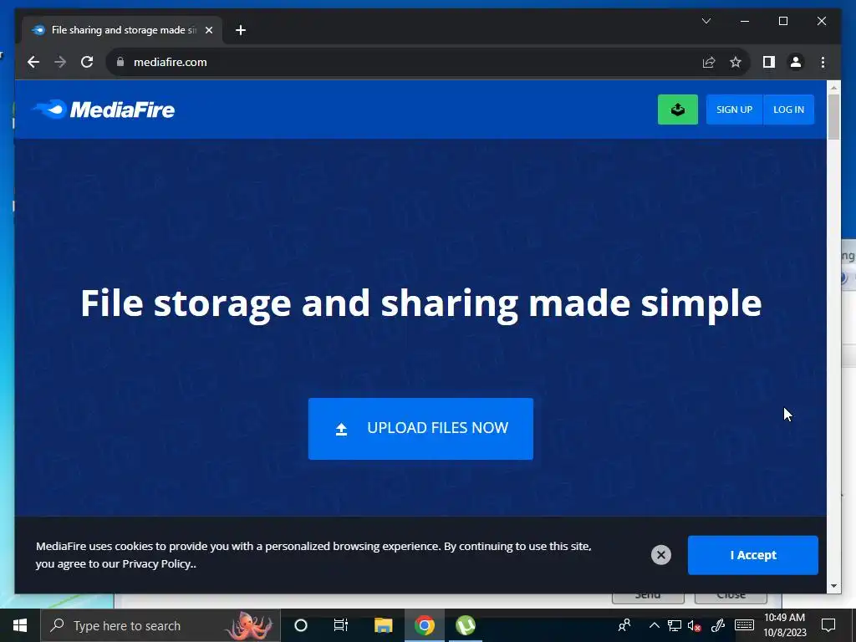Go back in Chrome
The width and height of the screenshot is (856, 642).
[33, 62]
